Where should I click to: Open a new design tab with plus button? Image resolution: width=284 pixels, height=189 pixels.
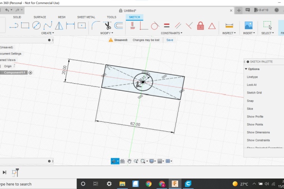point(240,10)
